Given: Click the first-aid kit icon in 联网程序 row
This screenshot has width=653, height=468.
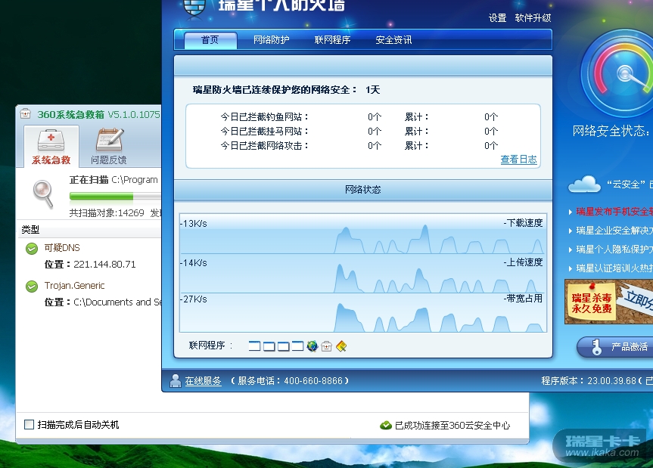Looking at the screenshot, I should point(327,346).
